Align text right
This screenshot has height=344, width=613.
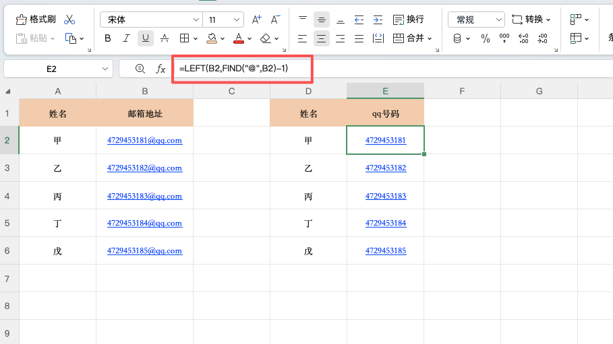(x=340, y=38)
